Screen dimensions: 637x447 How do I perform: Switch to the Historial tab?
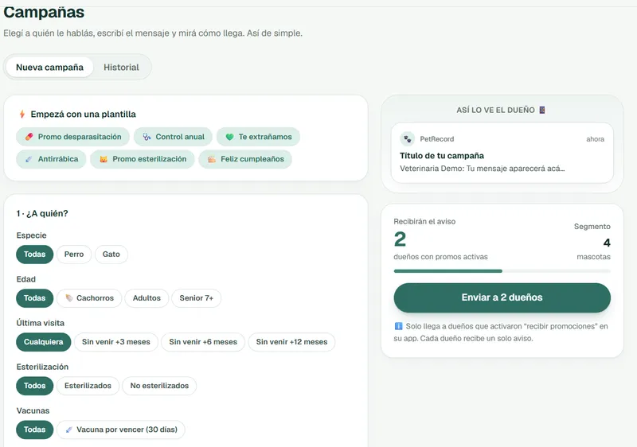pyautogui.click(x=121, y=68)
